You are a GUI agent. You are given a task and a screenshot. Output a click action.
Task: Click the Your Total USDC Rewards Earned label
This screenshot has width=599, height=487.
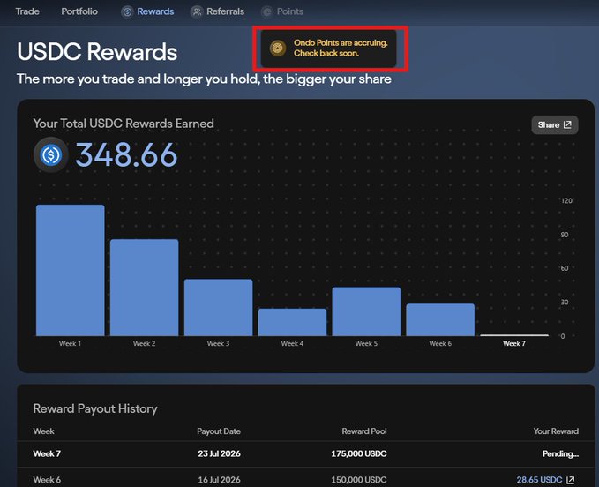click(x=124, y=124)
